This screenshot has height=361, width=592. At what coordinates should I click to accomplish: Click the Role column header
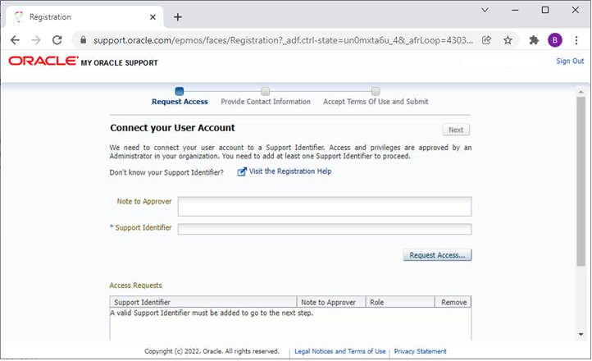[400, 302]
